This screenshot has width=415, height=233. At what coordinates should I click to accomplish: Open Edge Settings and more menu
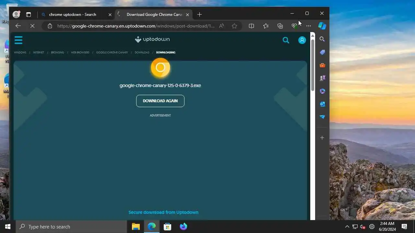point(309,26)
